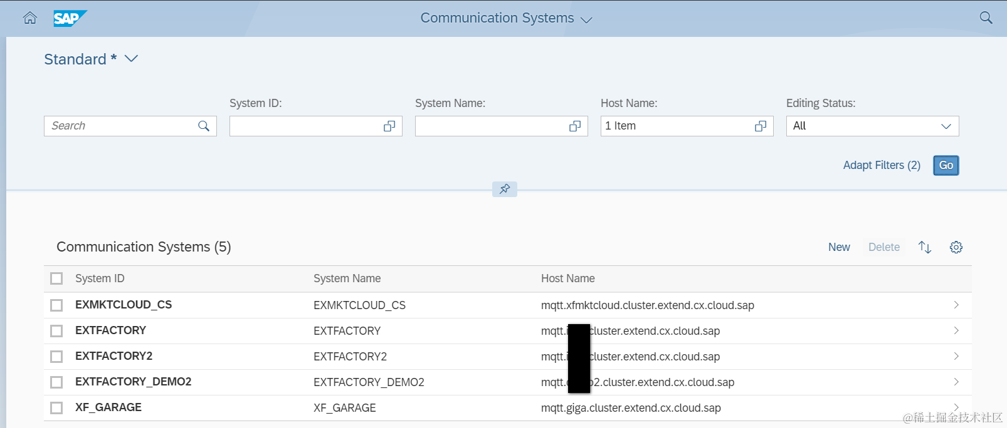Click bold EXTFACTORY_DEMO2 system ID
1007x428 pixels.
click(134, 382)
